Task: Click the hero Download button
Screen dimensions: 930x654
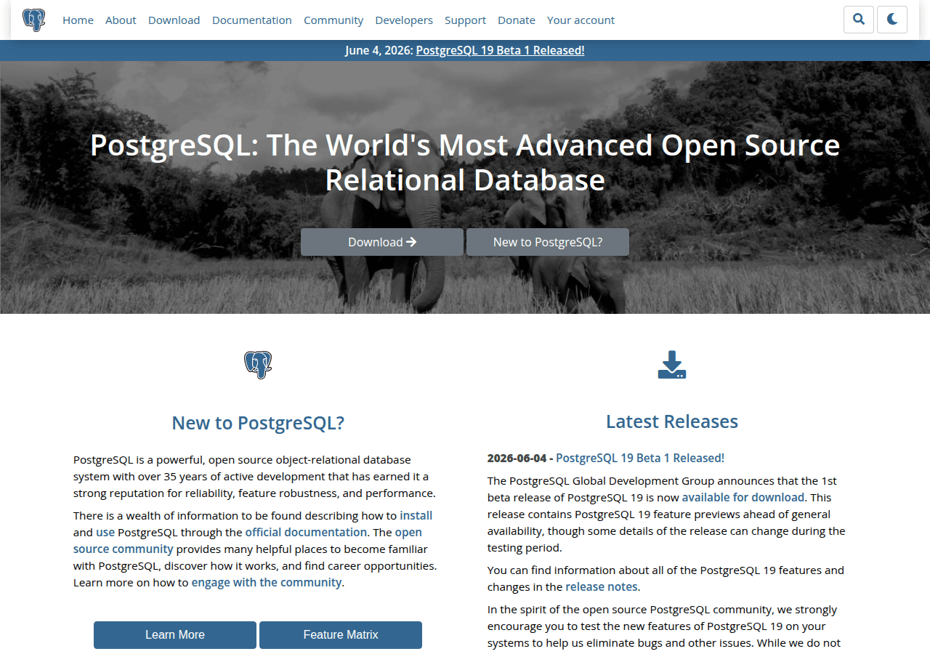Action: click(382, 242)
